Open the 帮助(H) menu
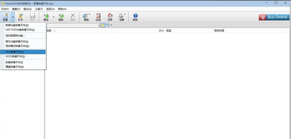The image size is (291, 139). tap(62, 9)
